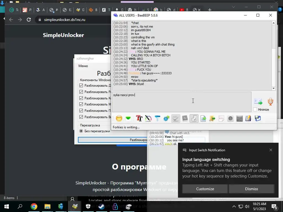283x212 pixels.
Task: Click the blue double floppy disk icon
Action: [x=258, y=118]
